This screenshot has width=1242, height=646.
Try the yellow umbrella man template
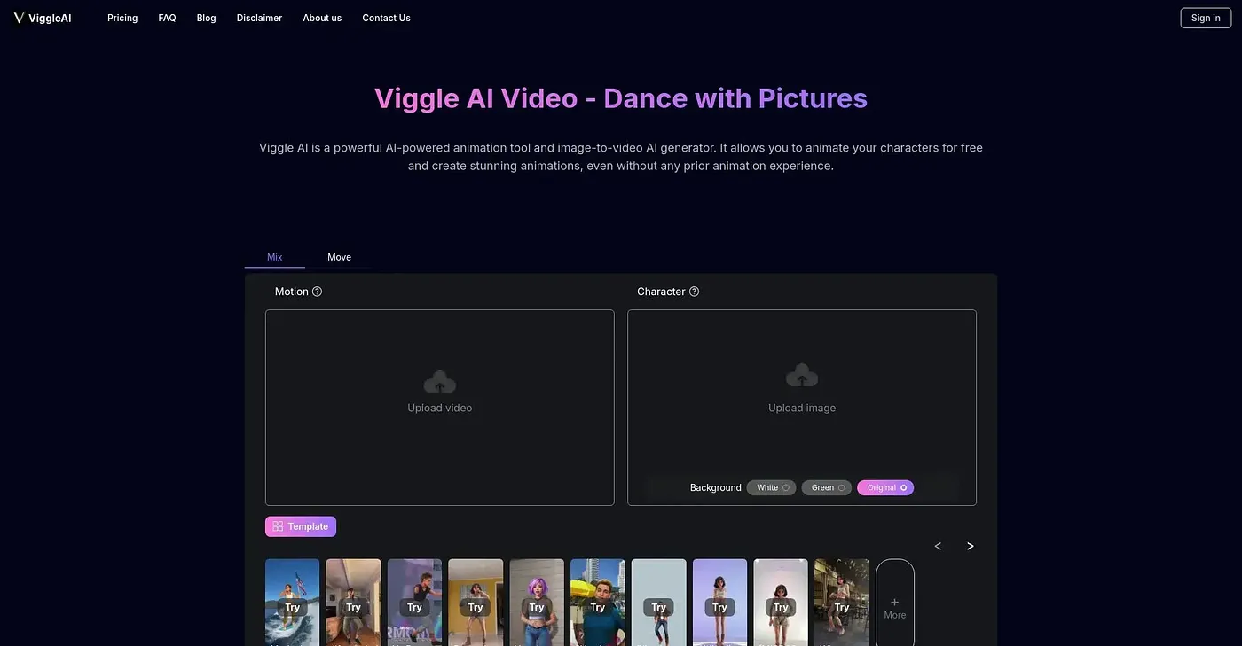tap(598, 607)
